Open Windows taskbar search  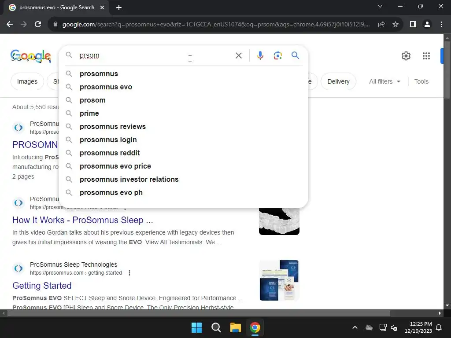(216, 327)
